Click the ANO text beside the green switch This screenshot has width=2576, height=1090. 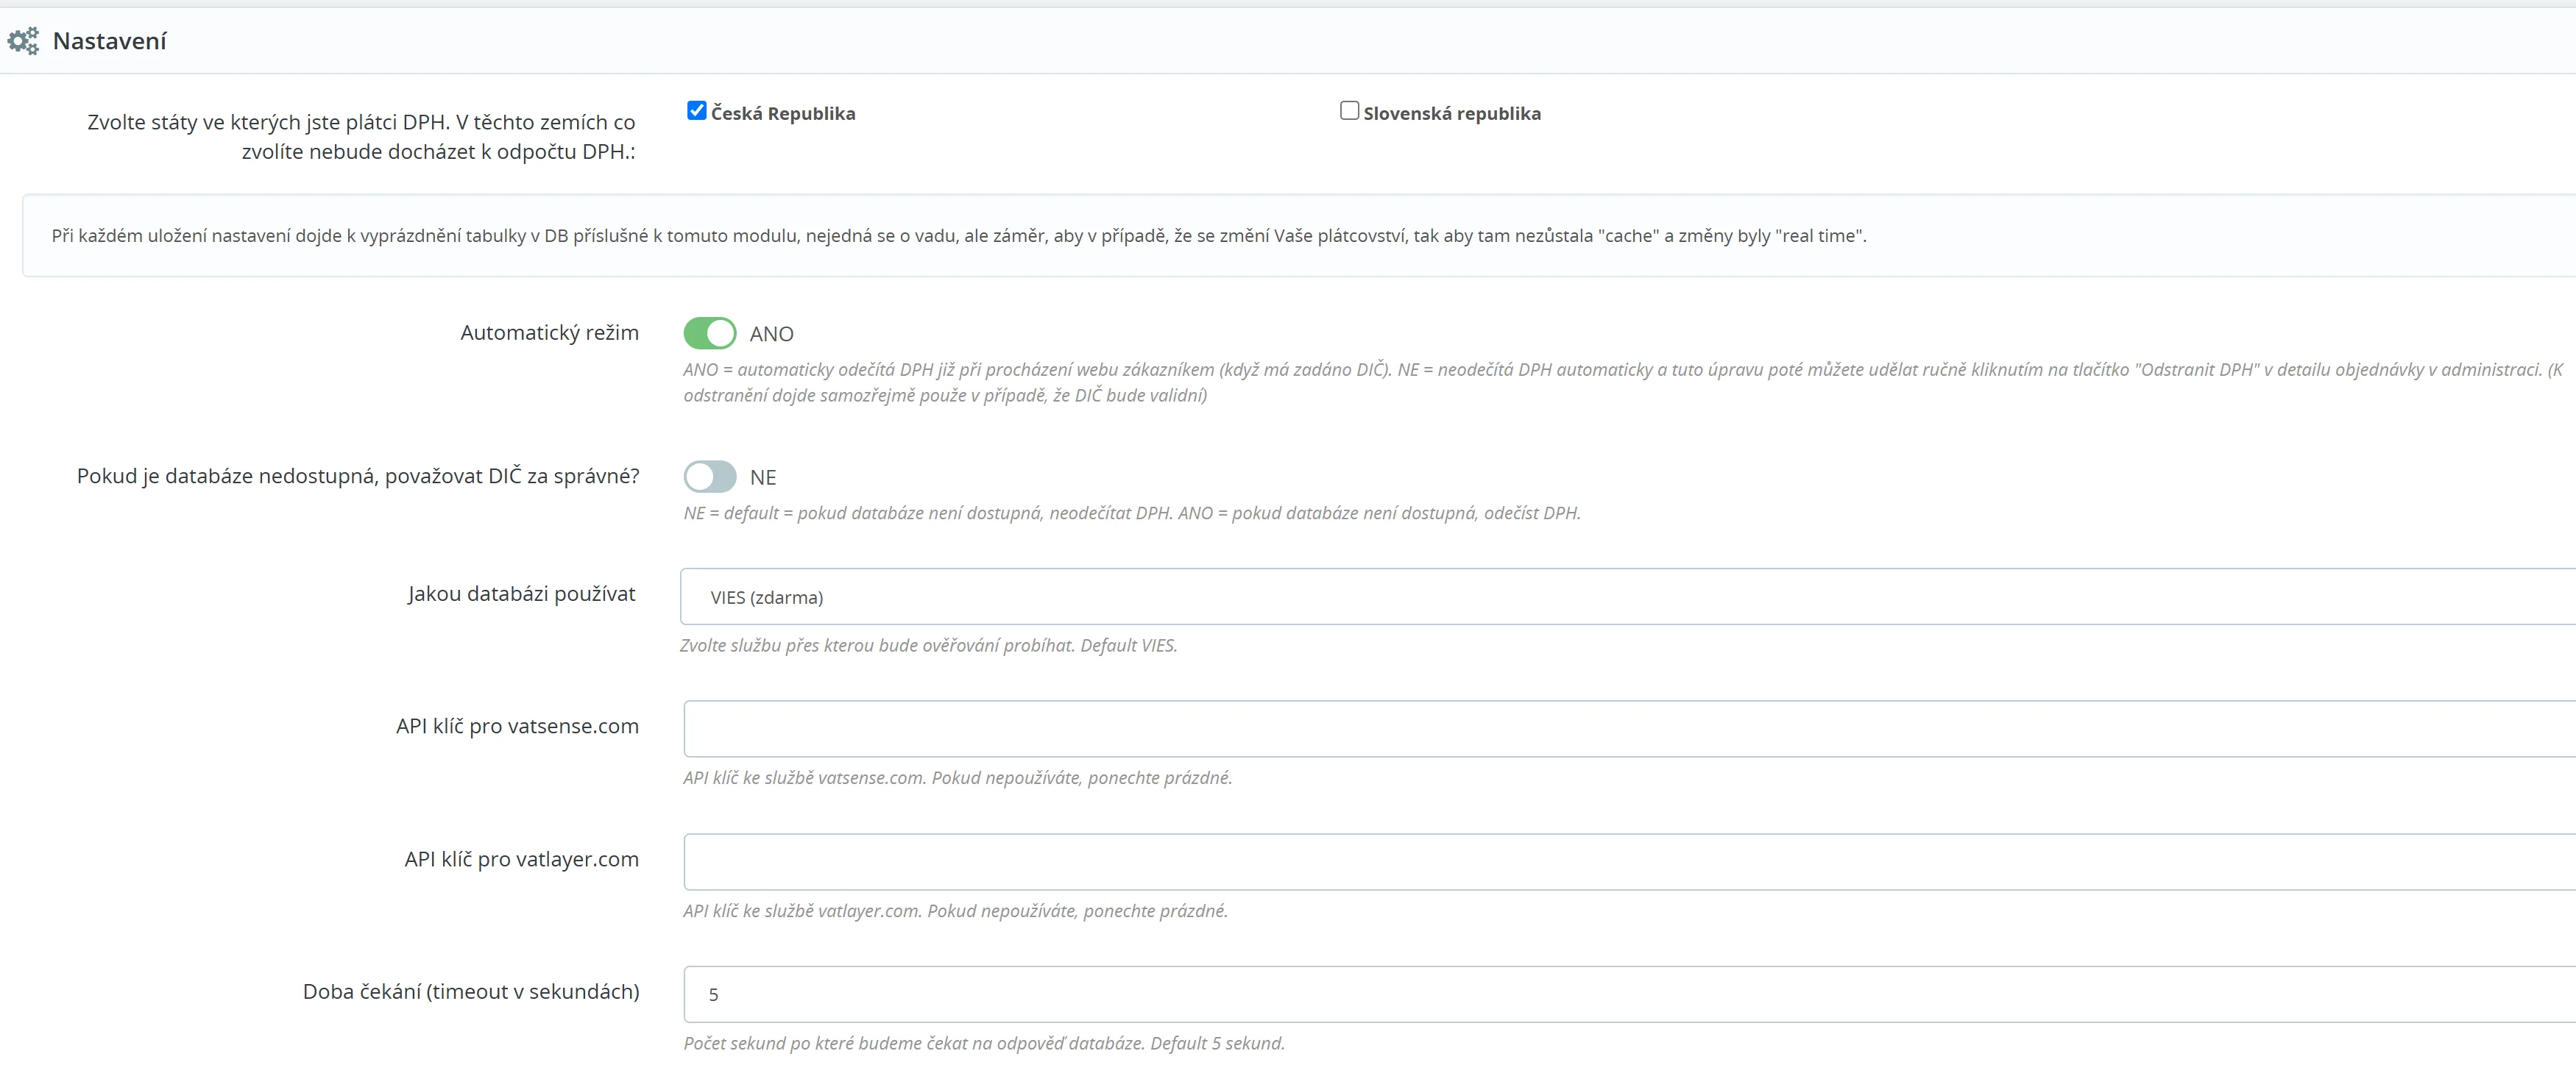771,335
